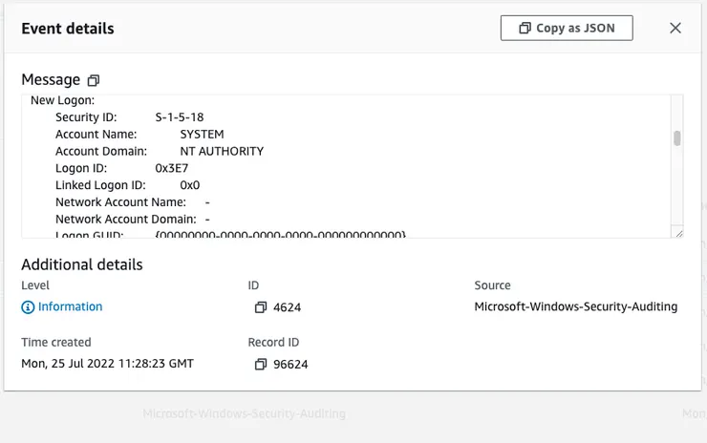Copy Record ID 96624 with its icon
707x443 pixels.
260,364
